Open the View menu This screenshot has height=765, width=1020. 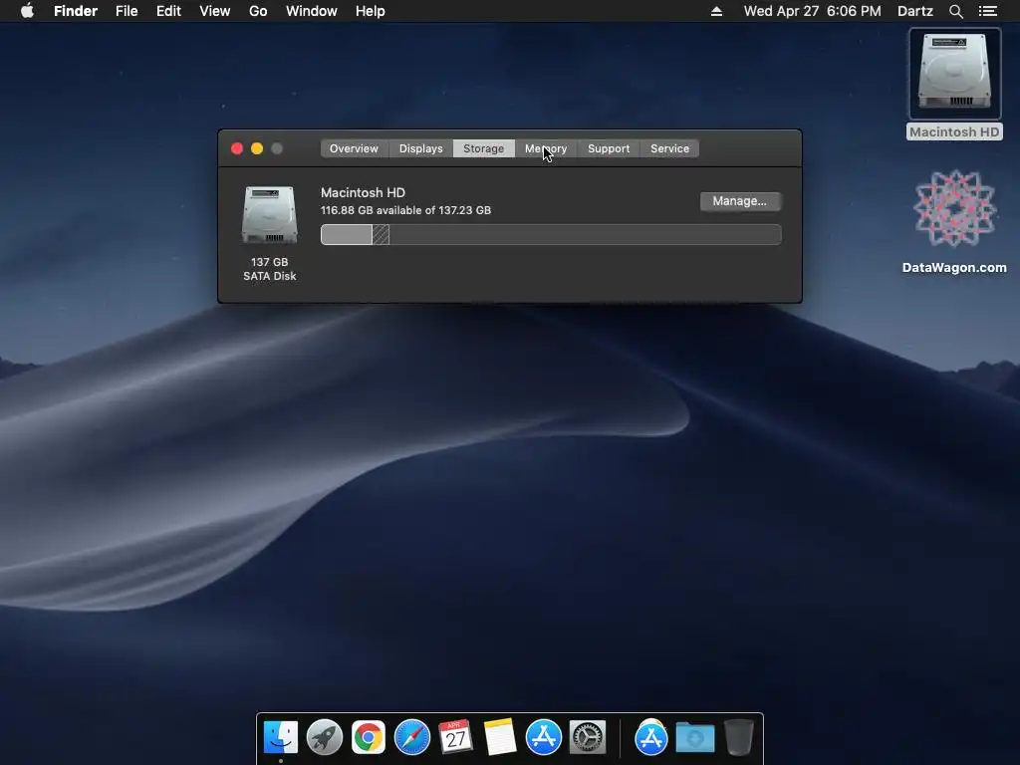(x=215, y=11)
